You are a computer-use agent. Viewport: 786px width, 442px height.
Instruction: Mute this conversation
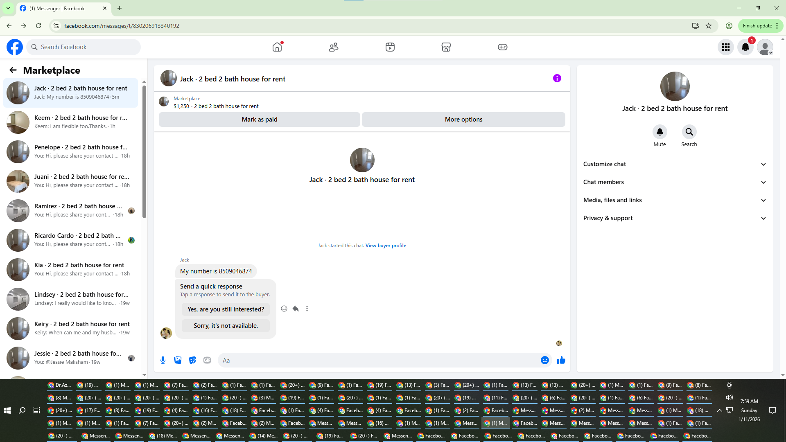point(660,132)
